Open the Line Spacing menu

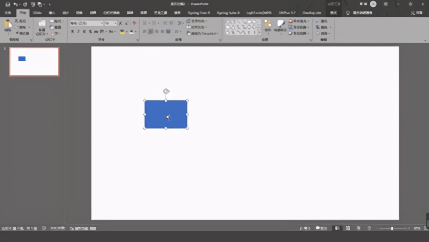point(180,23)
